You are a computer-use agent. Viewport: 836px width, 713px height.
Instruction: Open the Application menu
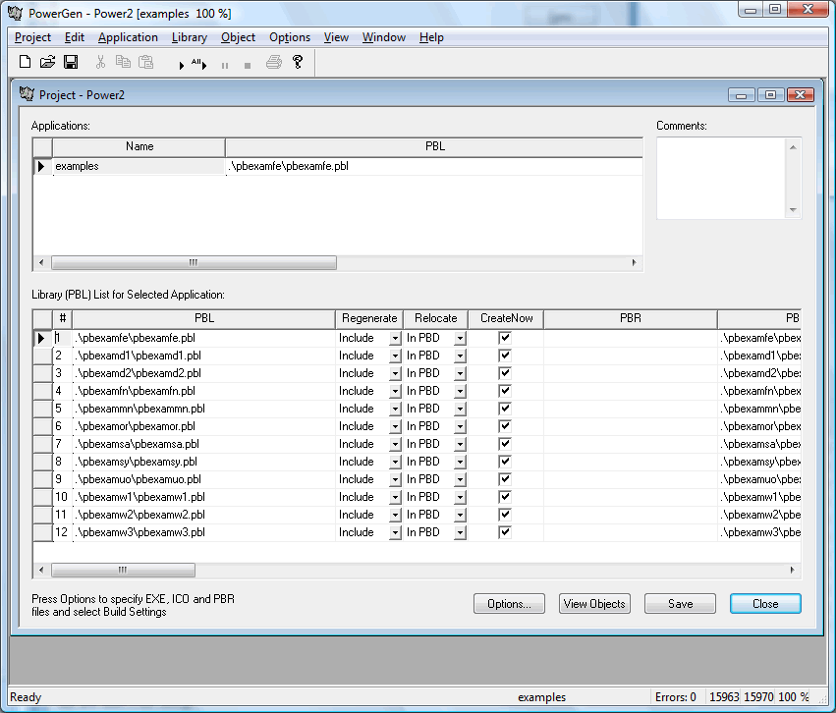pos(128,37)
